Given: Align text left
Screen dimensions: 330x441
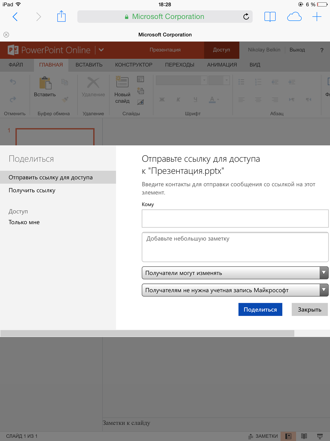Looking at the screenshot, I should [x=241, y=99].
